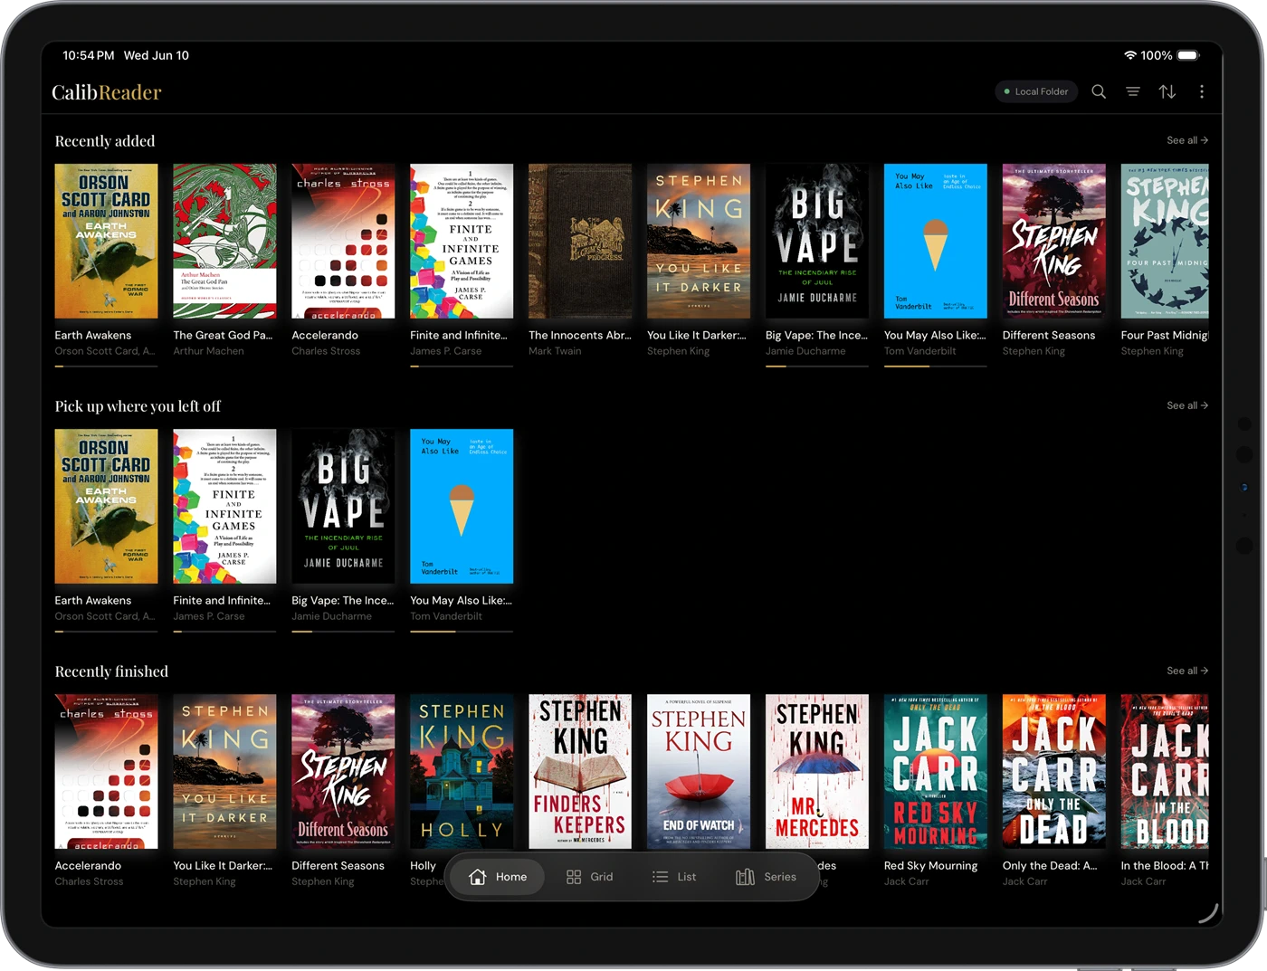The width and height of the screenshot is (1267, 971).
Task: Click progress bar under Earth Awakens in Pick up
Action: 106,632
